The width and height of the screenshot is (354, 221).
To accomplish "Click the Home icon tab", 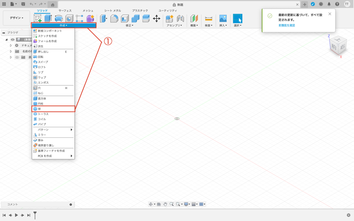I will click(x=53, y=5).
